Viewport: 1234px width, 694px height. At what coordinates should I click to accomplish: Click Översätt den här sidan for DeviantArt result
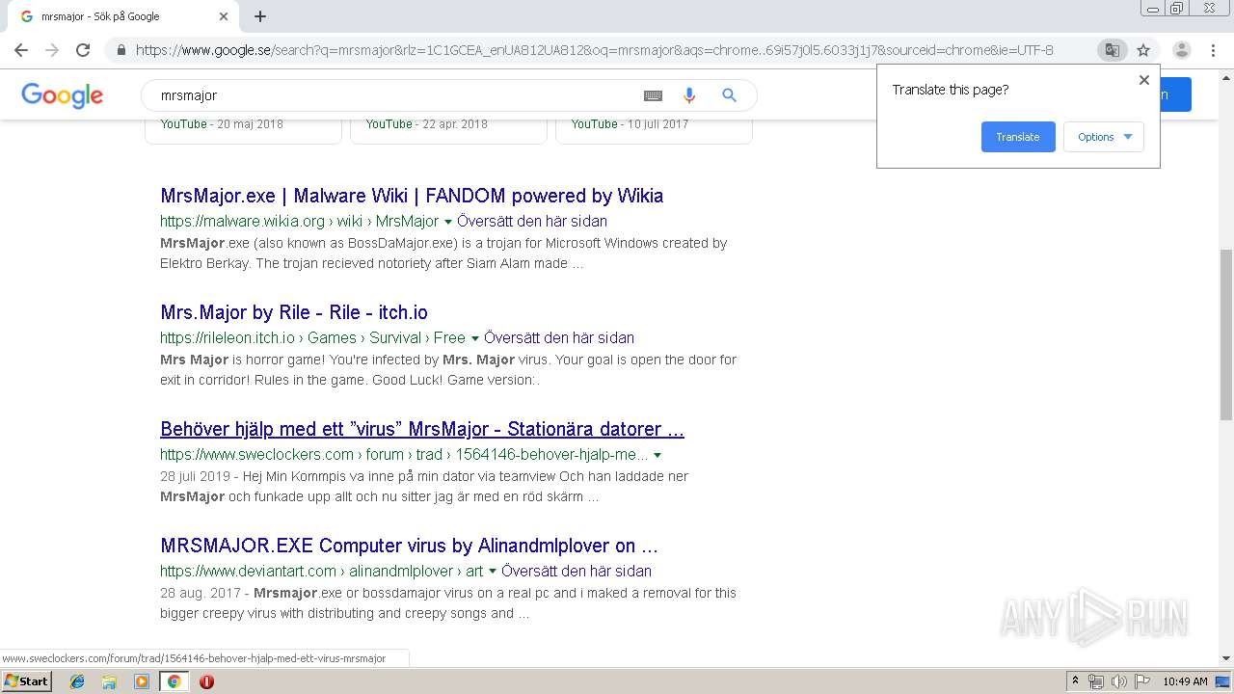[577, 571]
